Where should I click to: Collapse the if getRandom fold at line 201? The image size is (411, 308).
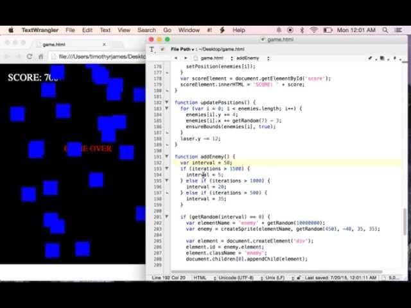click(x=167, y=217)
